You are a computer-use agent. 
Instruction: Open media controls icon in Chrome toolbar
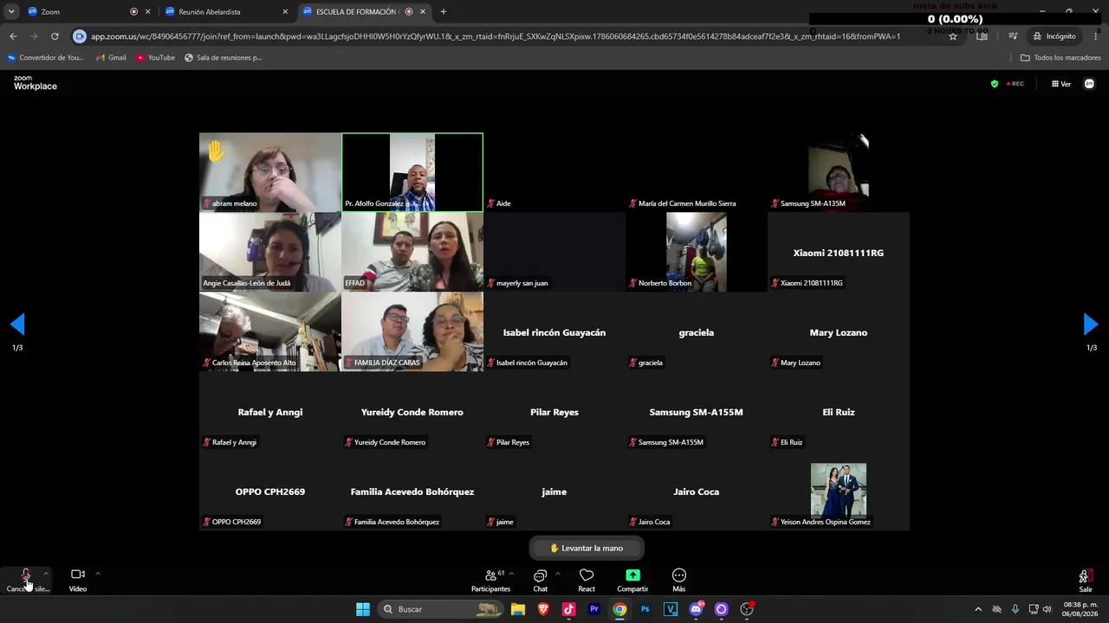[1013, 36]
